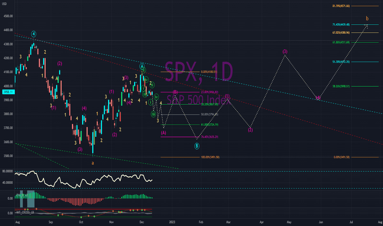Select the 71.43%(4439.48) Fibonacci label
The width and height of the screenshot is (383, 226).
[x=341, y=25]
